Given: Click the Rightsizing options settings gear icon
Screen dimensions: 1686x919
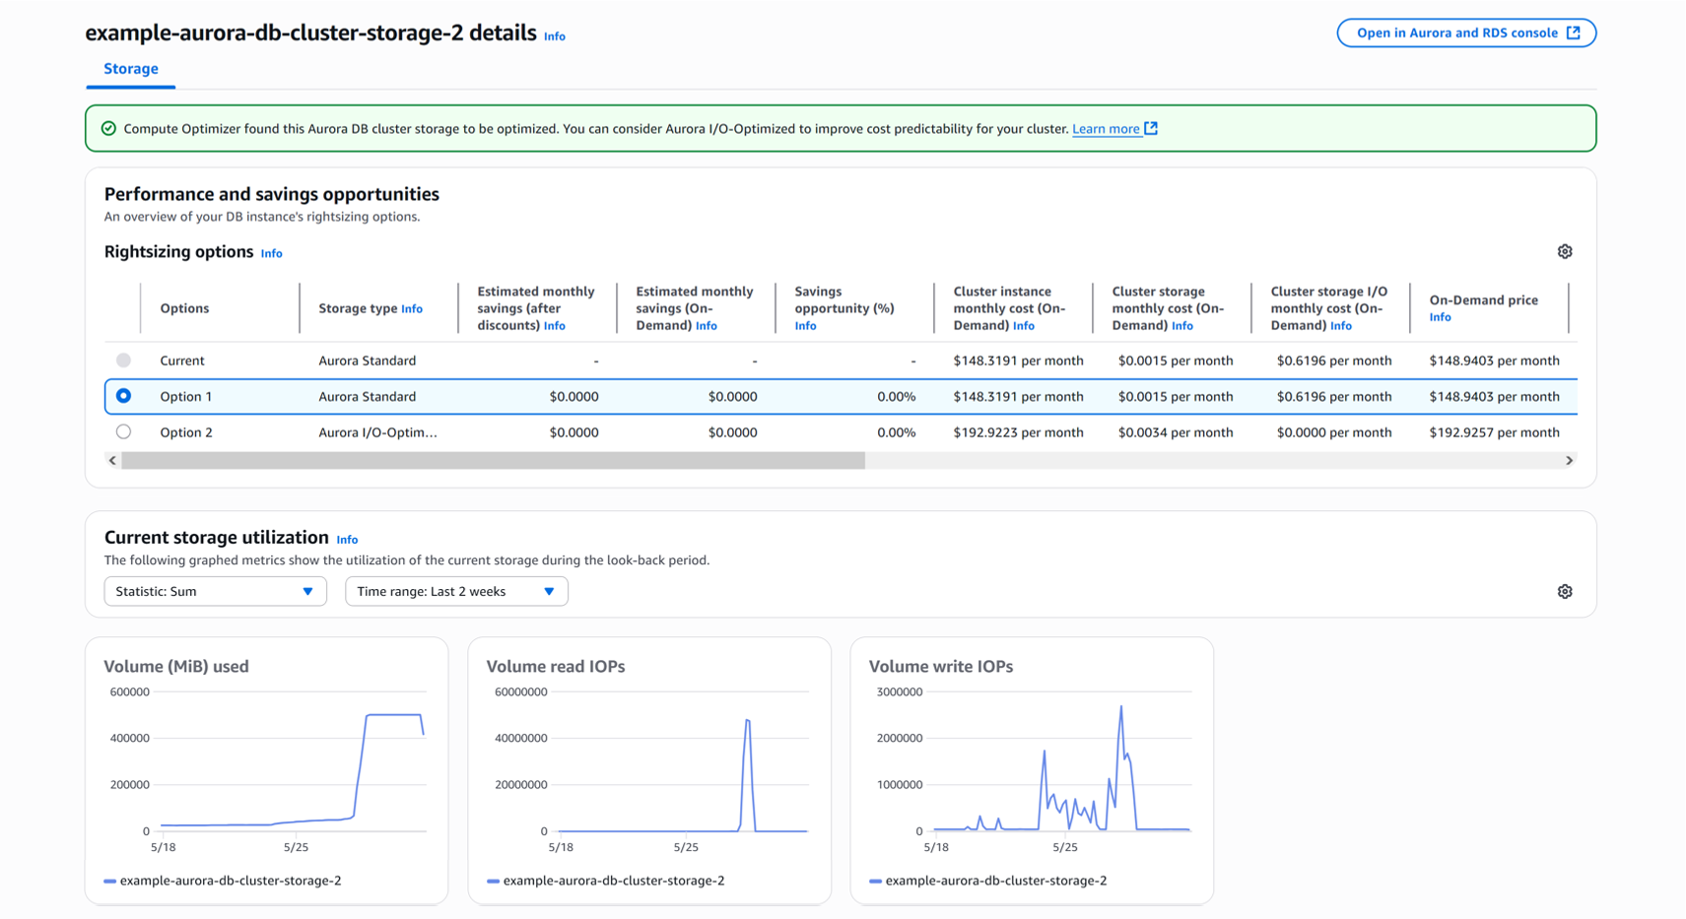Looking at the screenshot, I should click(1564, 252).
